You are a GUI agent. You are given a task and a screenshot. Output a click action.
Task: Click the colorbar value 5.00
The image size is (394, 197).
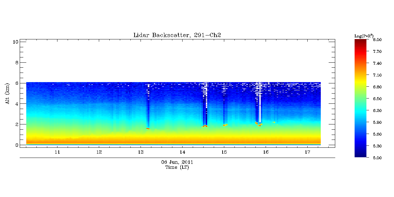(x=377, y=158)
